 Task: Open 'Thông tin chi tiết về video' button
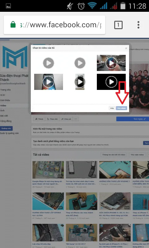coord(114,155)
